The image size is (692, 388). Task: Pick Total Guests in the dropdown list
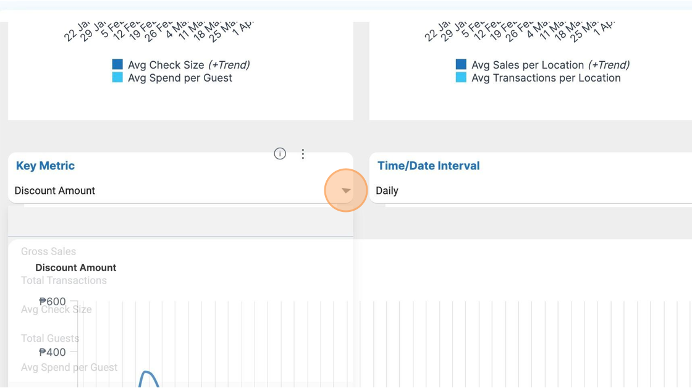(x=50, y=339)
